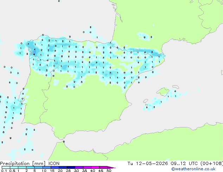This screenshot has height=172, width=223.
Task: Click the "Precipitation [mm]" title text
Action: point(23,164)
